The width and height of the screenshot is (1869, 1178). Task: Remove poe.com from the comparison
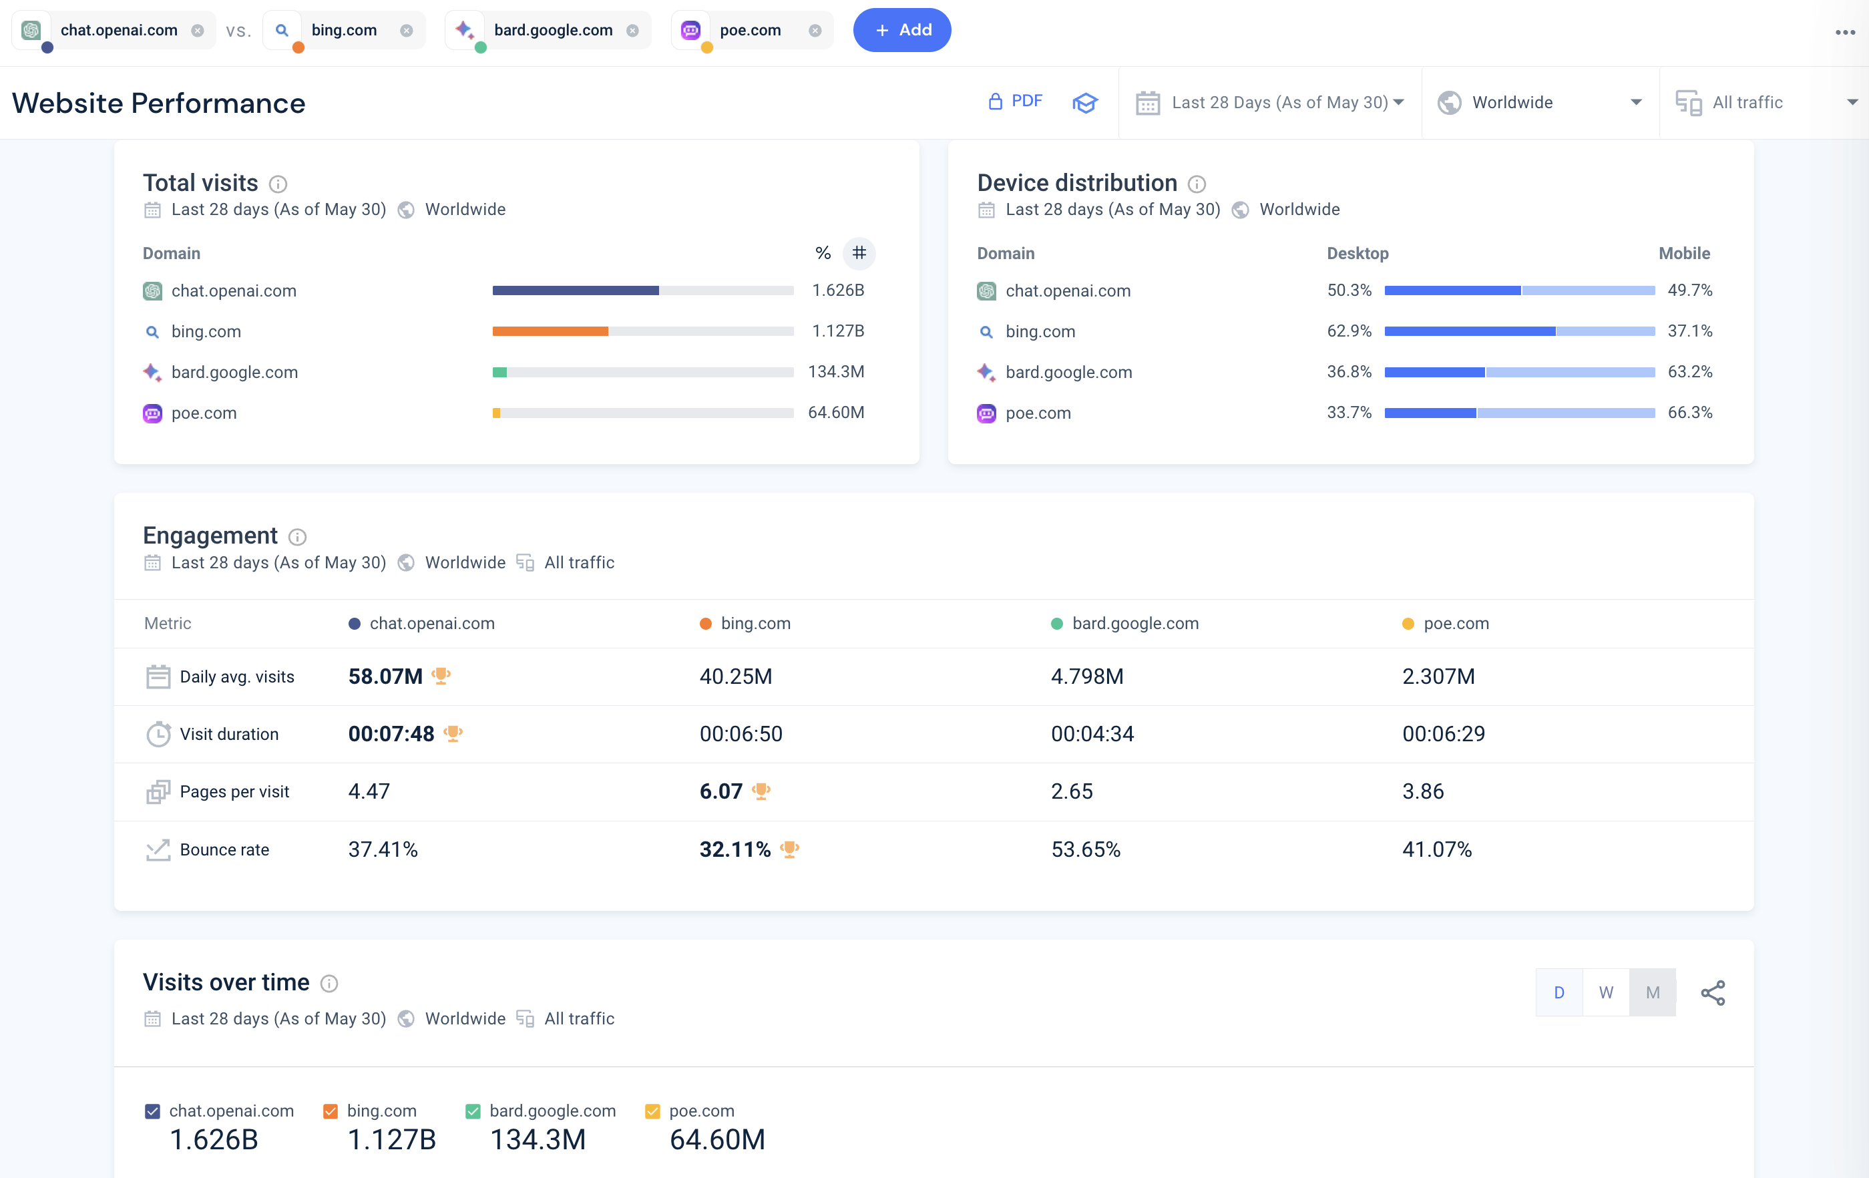(814, 30)
